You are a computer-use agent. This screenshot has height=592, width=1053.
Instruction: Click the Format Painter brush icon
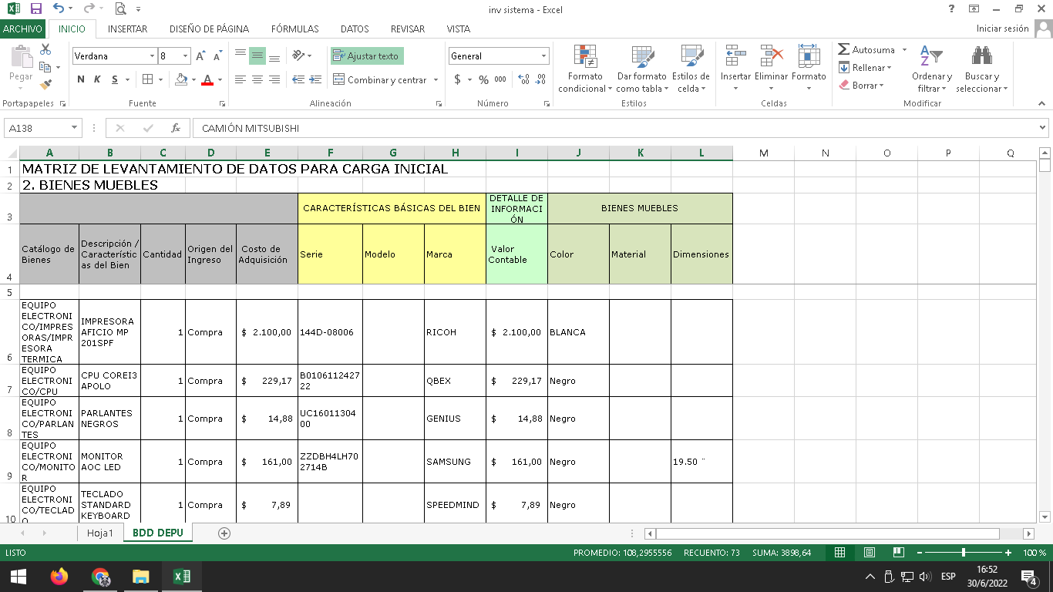click(x=45, y=85)
